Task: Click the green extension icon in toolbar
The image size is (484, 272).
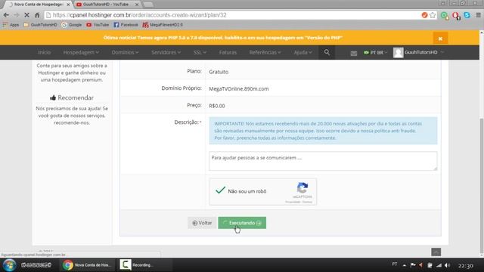Action: pyautogui.click(x=445, y=15)
